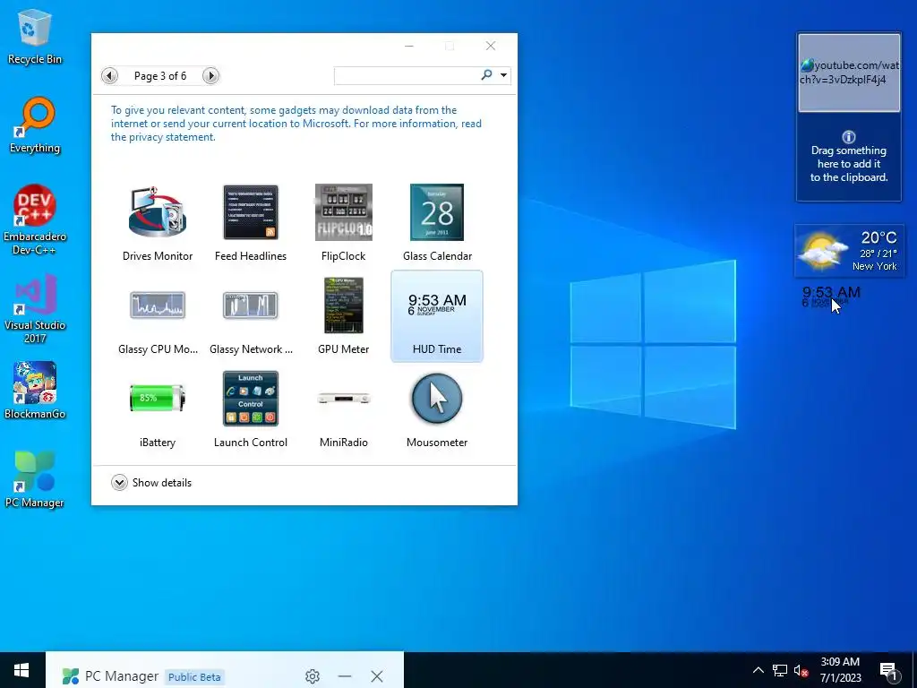Open Everything search desktop shortcut
The height and width of the screenshot is (688, 917).
tap(35, 125)
